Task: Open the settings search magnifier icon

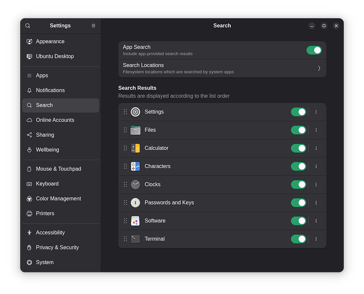Action: pyautogui.click(x=28, y=25)
